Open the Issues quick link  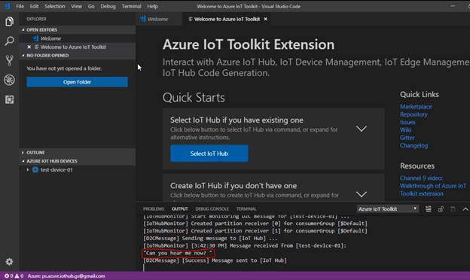coord(407,122)
